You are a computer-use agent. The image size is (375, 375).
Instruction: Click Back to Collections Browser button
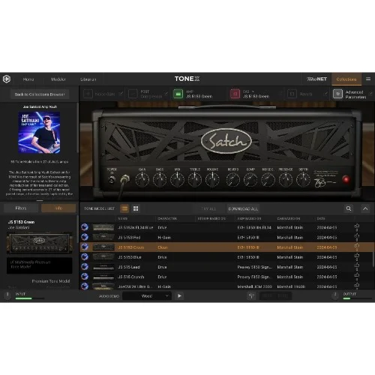point(40,94)
